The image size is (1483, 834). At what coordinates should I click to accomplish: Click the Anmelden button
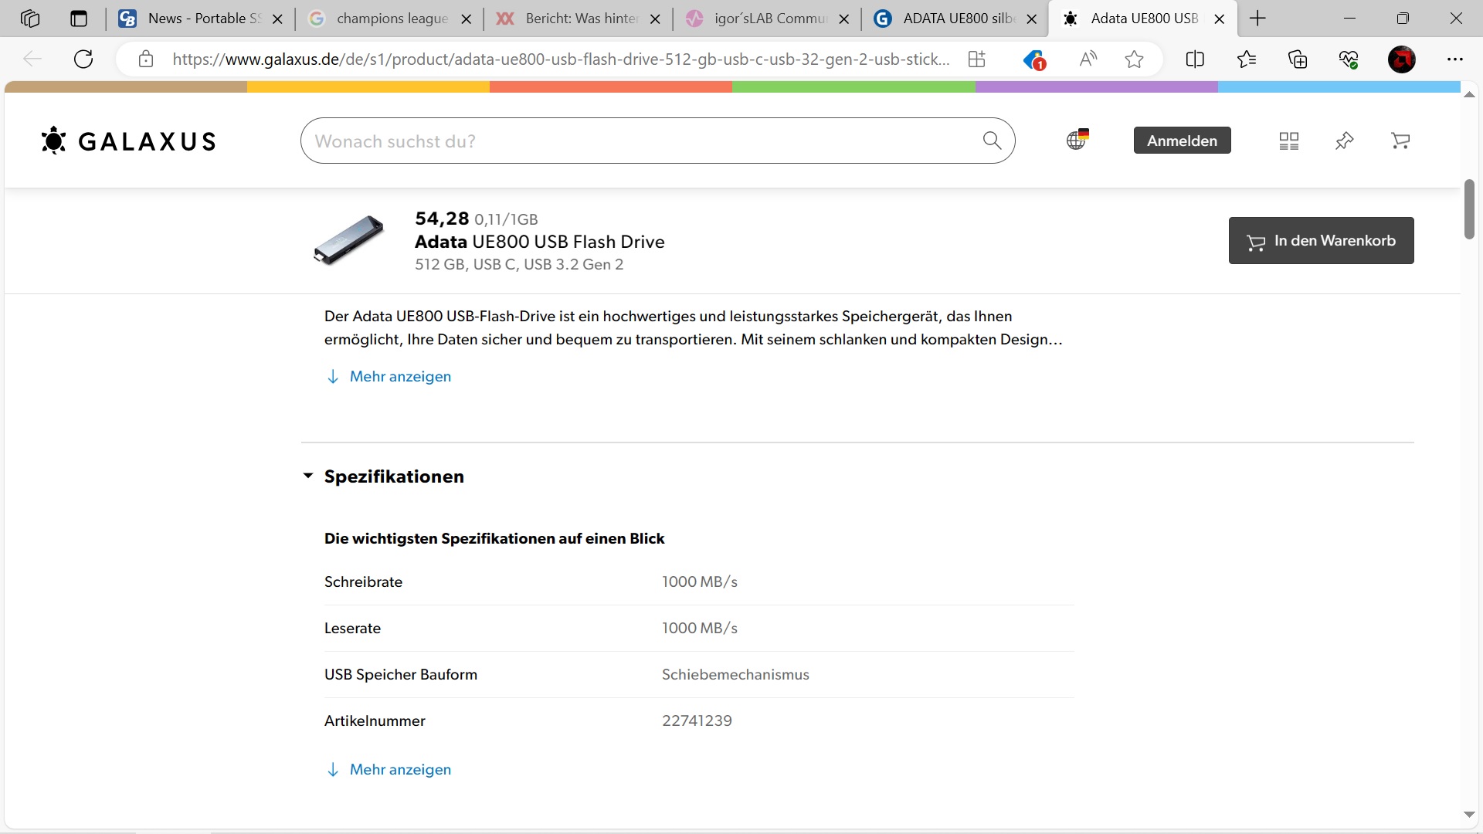[x=1182, y=141]
